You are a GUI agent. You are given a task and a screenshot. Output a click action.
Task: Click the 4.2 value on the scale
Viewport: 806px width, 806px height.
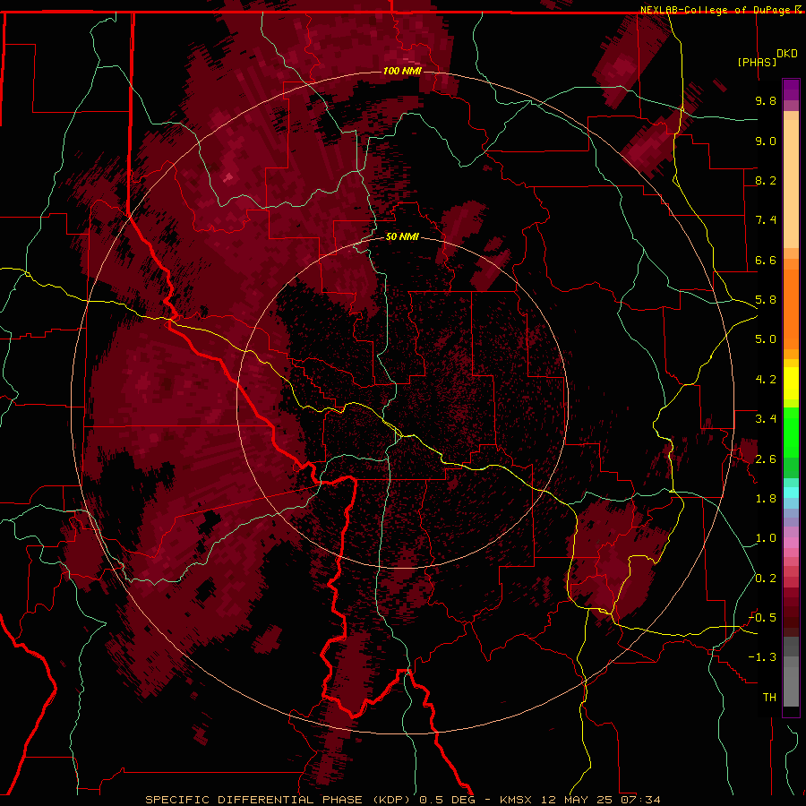point(766,380)
